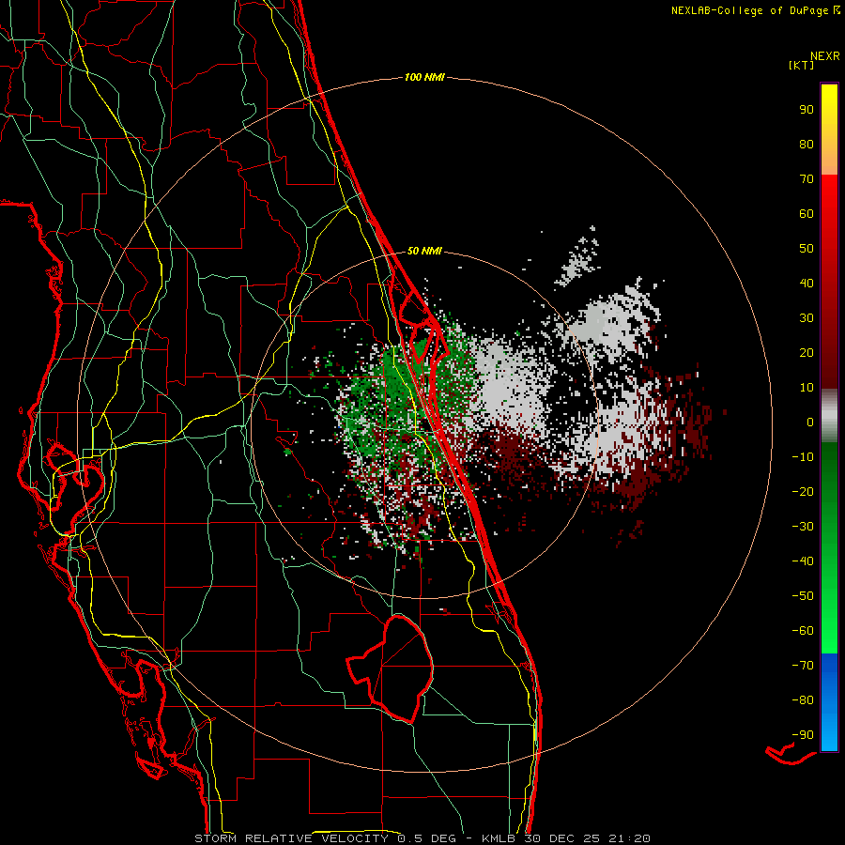Screen dimensions: 845x845
Task: Click the 60 value on velocity scale
Action: 807,214
